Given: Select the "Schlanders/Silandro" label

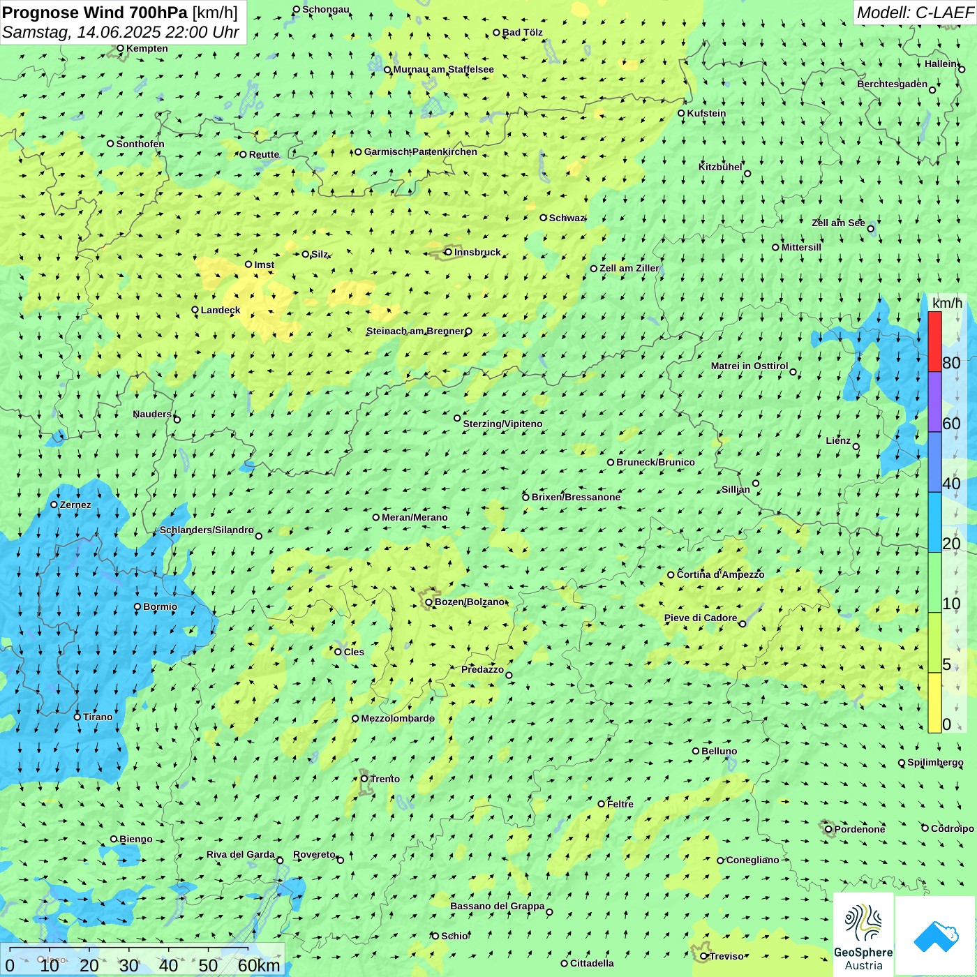Looking at the screenshot, I should tap(207, 530).
